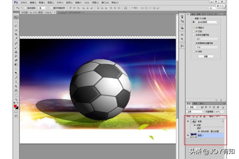Select the Rectangular Marquee tool
239x159 pixels.
point(16,22)
